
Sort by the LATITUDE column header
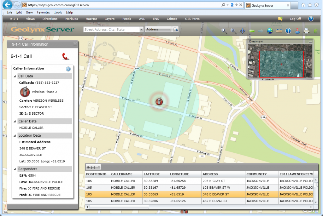tap(156, 174)
